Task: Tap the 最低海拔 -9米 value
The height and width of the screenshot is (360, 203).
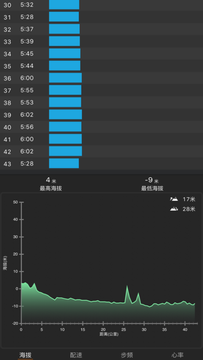Action: tap(152, 180)
